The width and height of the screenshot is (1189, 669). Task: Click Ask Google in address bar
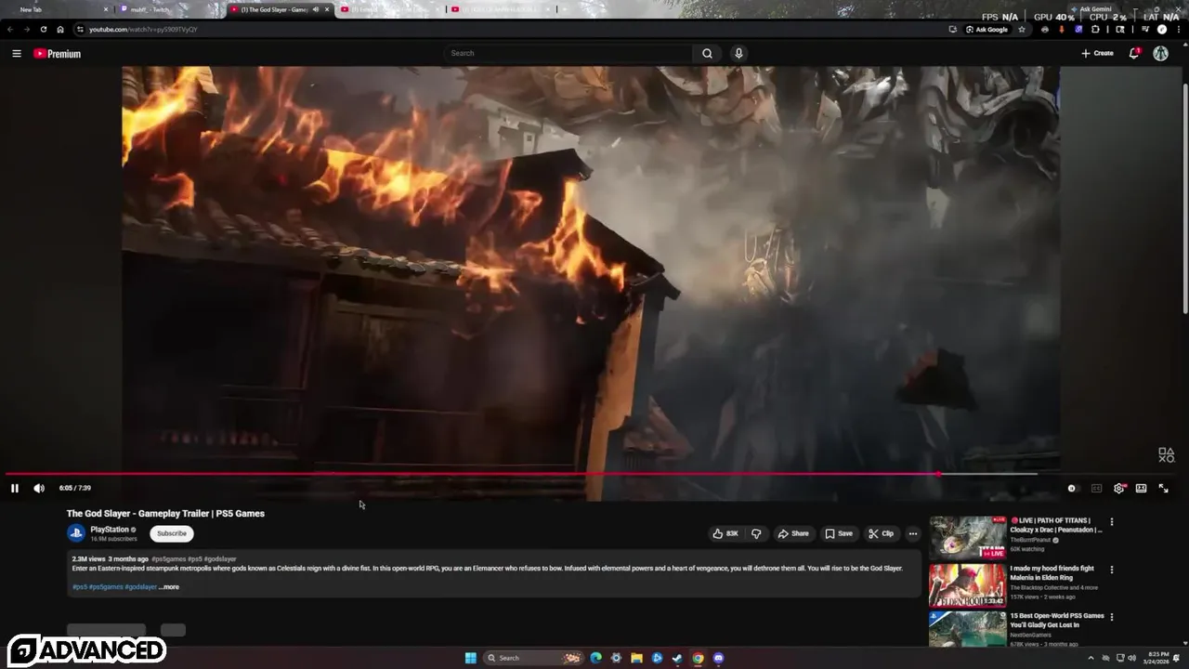click(x=986, y=29)
